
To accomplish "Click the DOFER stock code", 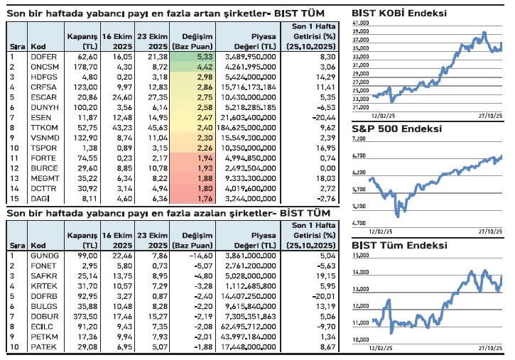I will coord(41,55).
